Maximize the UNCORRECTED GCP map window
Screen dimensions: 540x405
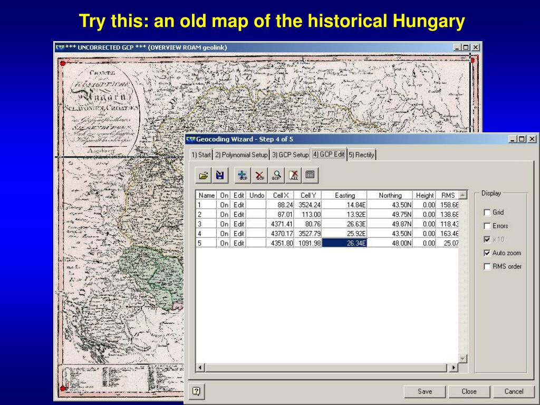click(466, 47)
